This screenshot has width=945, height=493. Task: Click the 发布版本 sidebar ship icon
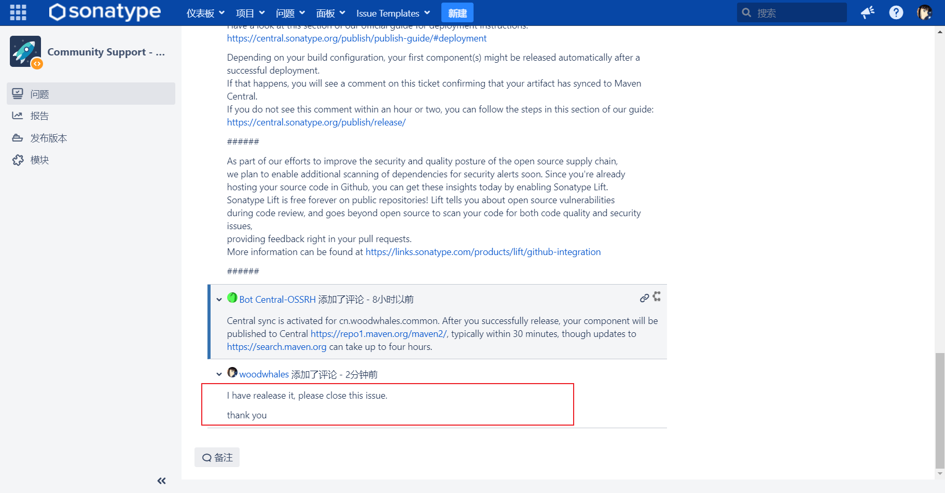click(x=18, y=138)
